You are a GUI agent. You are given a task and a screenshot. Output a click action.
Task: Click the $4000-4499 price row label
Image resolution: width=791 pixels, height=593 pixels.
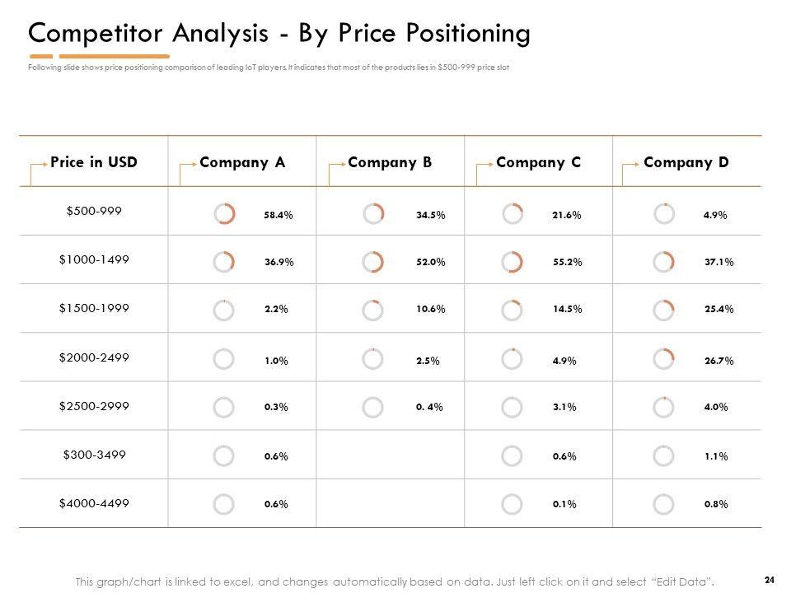(94, 503)
